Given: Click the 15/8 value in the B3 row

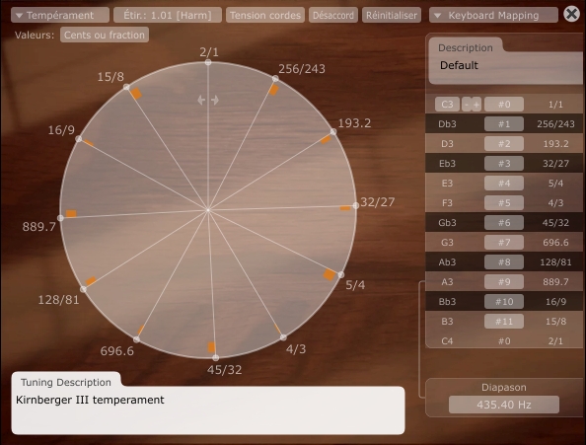Looking at the screenshot, I should click(x=555, y=322).
